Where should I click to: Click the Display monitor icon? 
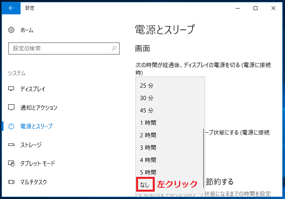11,89
